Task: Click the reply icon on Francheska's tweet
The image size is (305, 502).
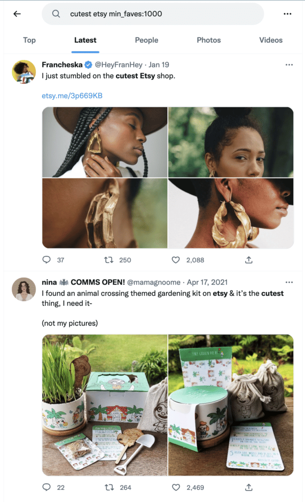Action: coord(46,260)
